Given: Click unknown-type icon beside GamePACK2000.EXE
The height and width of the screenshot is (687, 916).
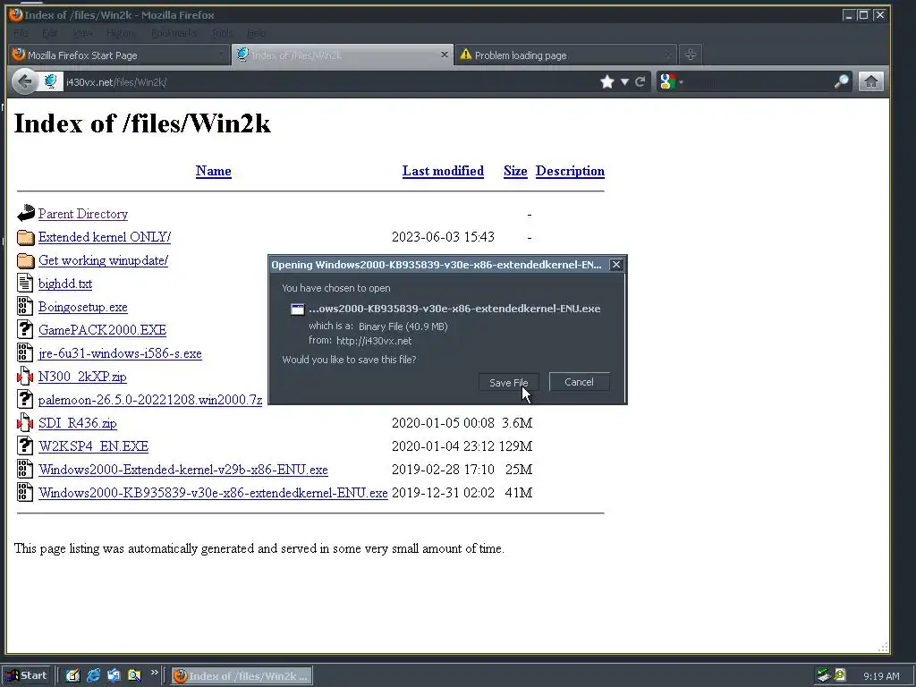Looking at the screenshot, I should (x=25, y=329).
